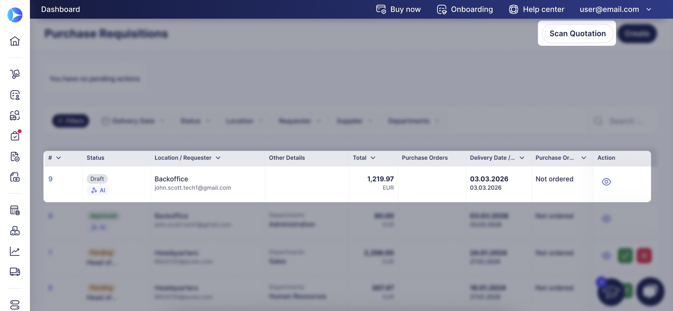Expand the Delivery Date column dropdown
Image resolution: width=673 pixels, height=311 pixels.
click(522, 158)
